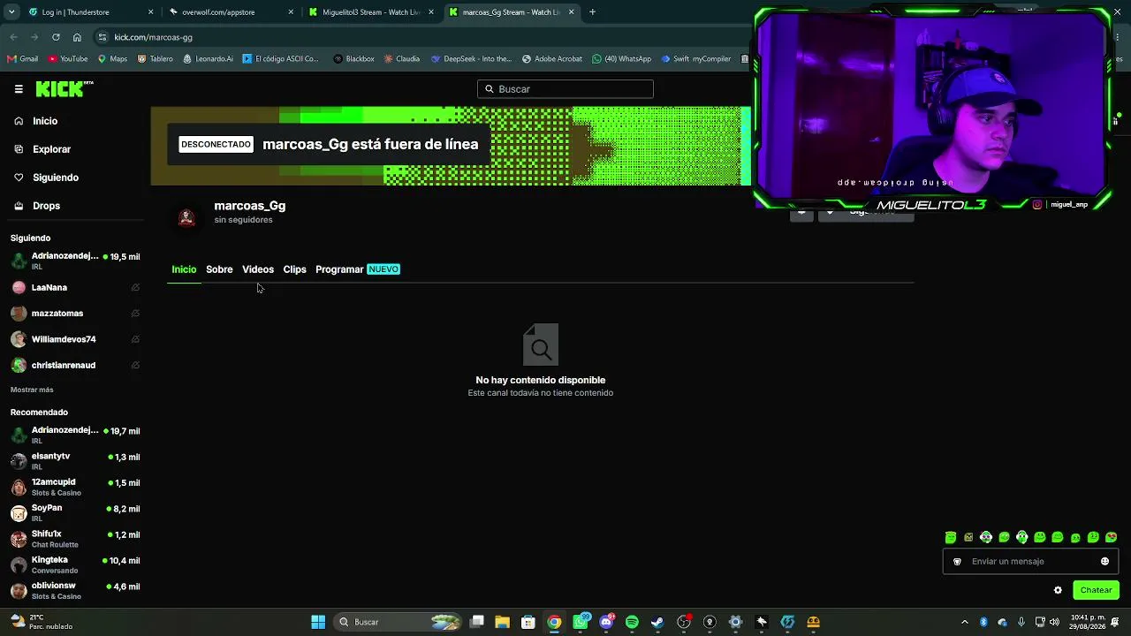Switch to the overwolf.com/appstore browser tab

[x=232, y=12]
